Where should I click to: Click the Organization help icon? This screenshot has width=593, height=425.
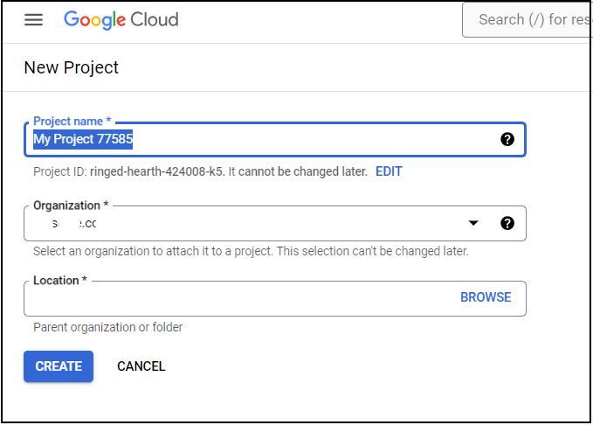507,223
